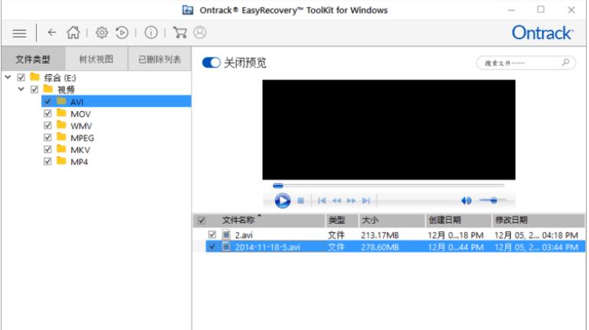This screenshot has width=589, height=330.
Task: Click the AVI folder icon
Action: coord(61,101)
